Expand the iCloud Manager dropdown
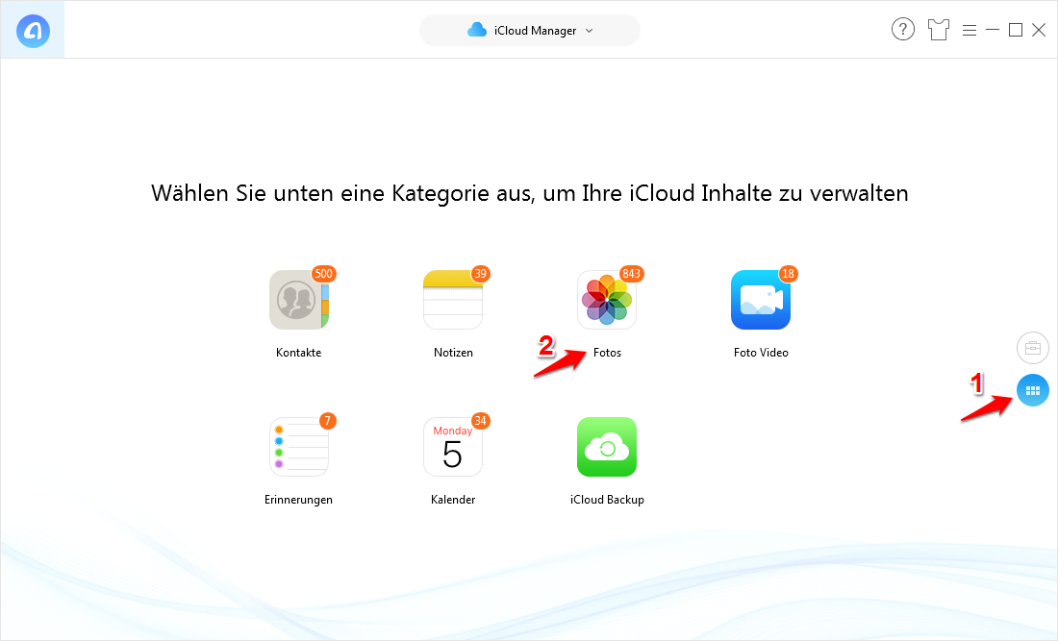The image size is (1058, 641). pos(530,30)
